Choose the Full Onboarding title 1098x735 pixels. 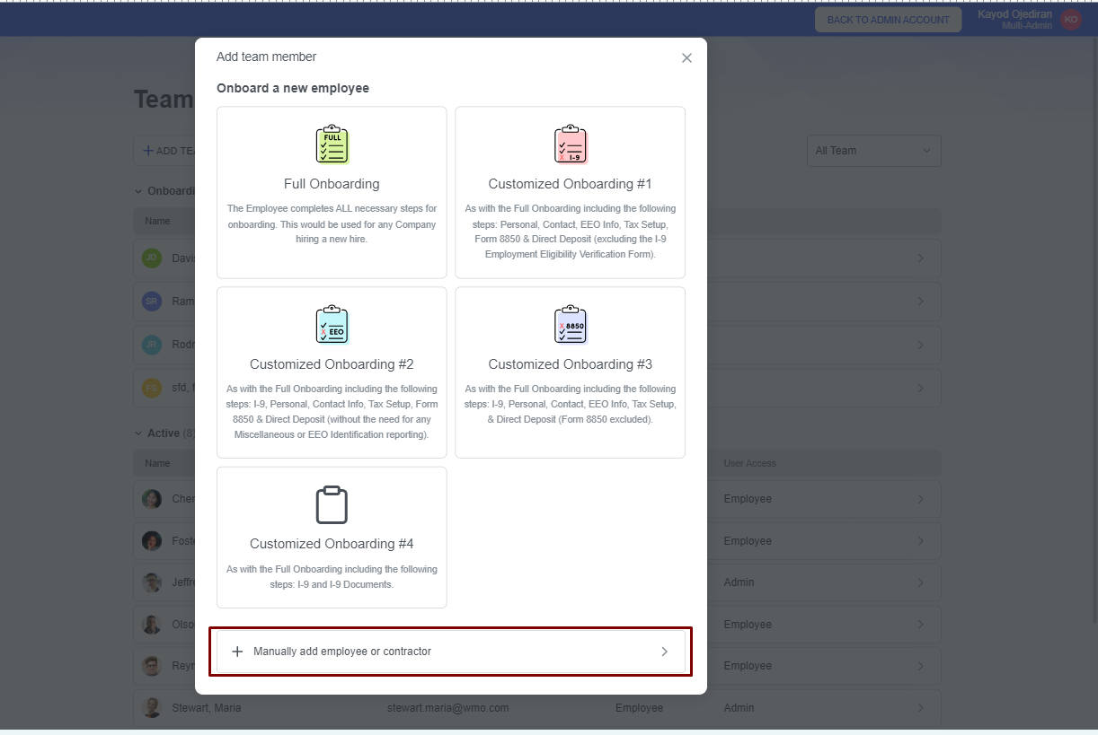(332, 184)
